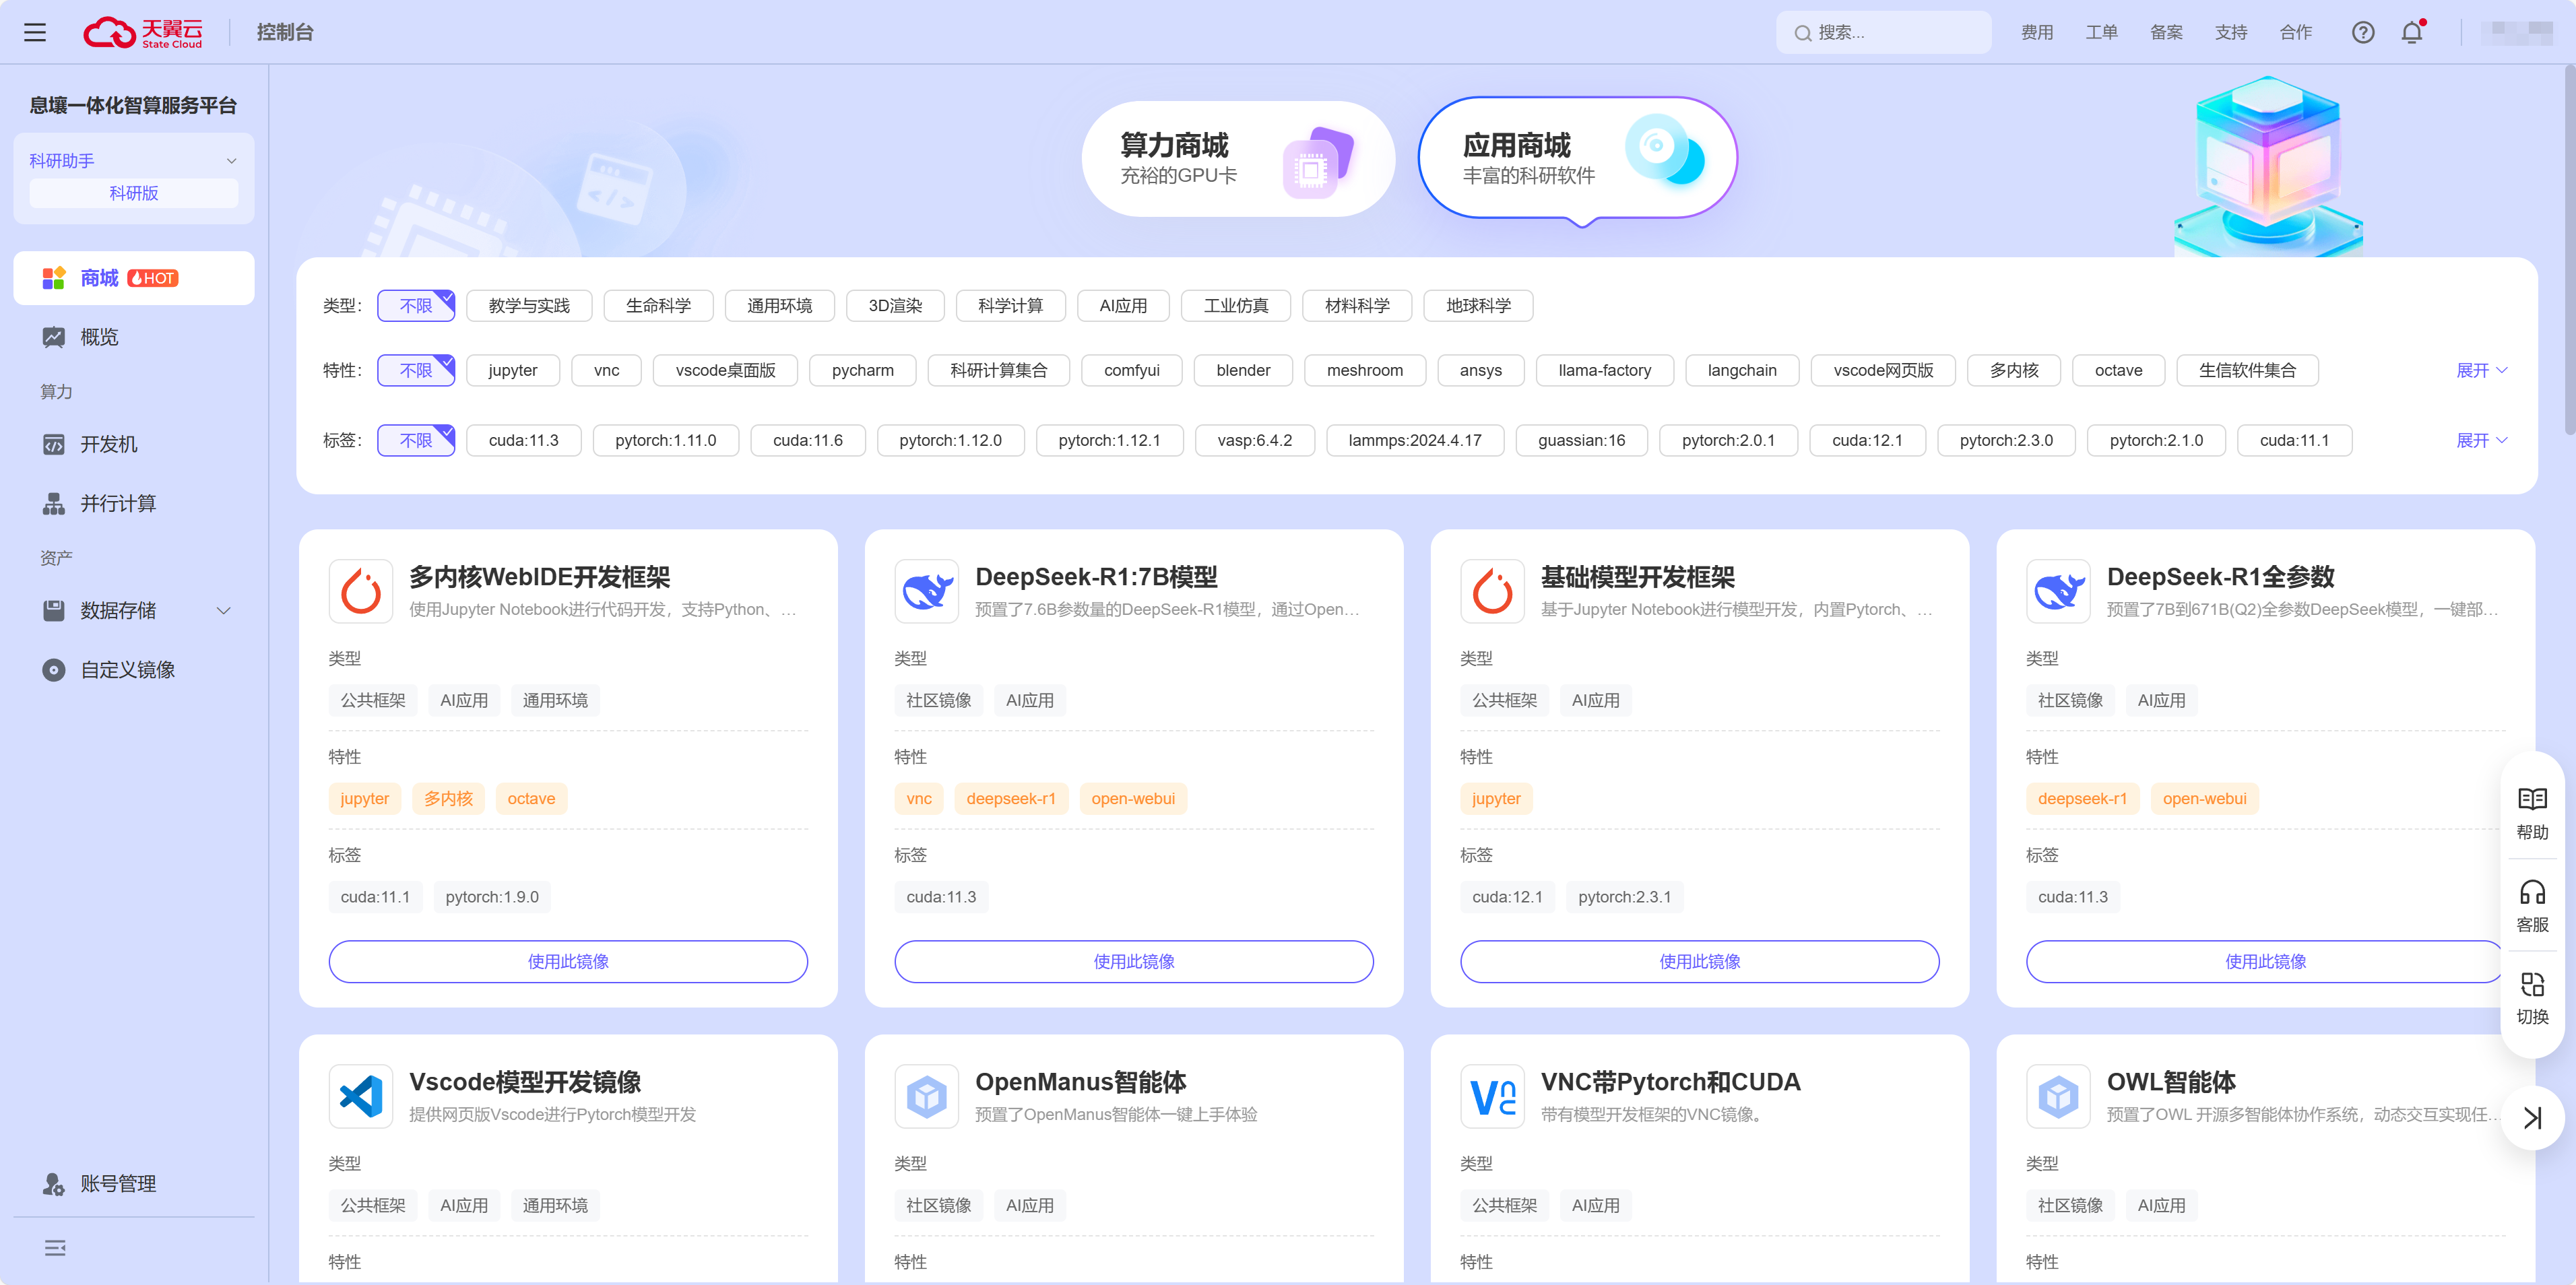The width and height of the screenshot is (2576, 1285).
Task: Click 多内核WebIDE开发框架 card icon
Action: point(361,591)
